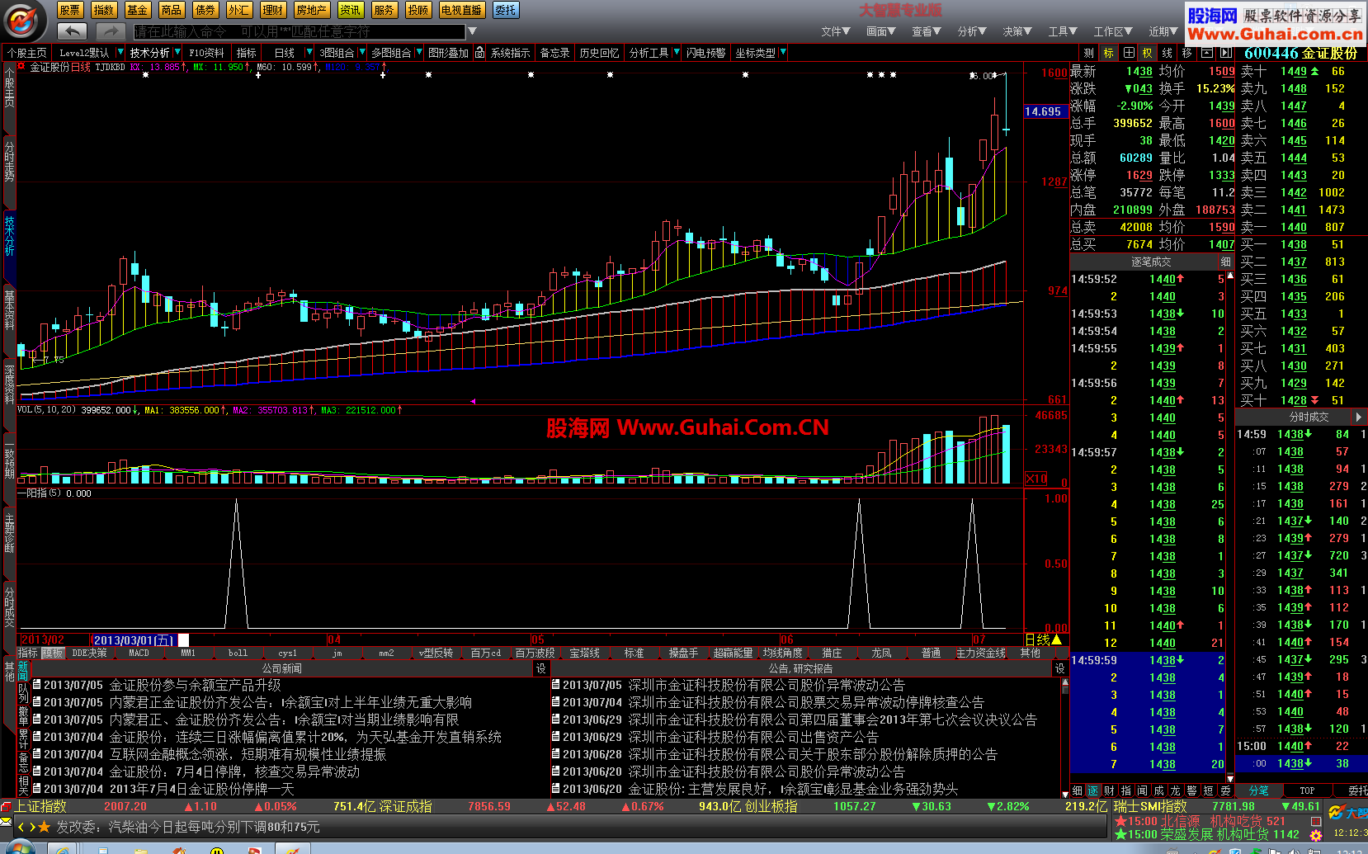
Task: Click the 设 settings for 公司新闻
Action: coord(540,668)
